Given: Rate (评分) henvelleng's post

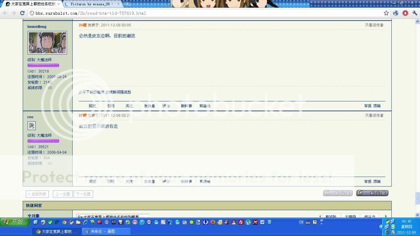Looking at the screenshot, I should 166,106.
